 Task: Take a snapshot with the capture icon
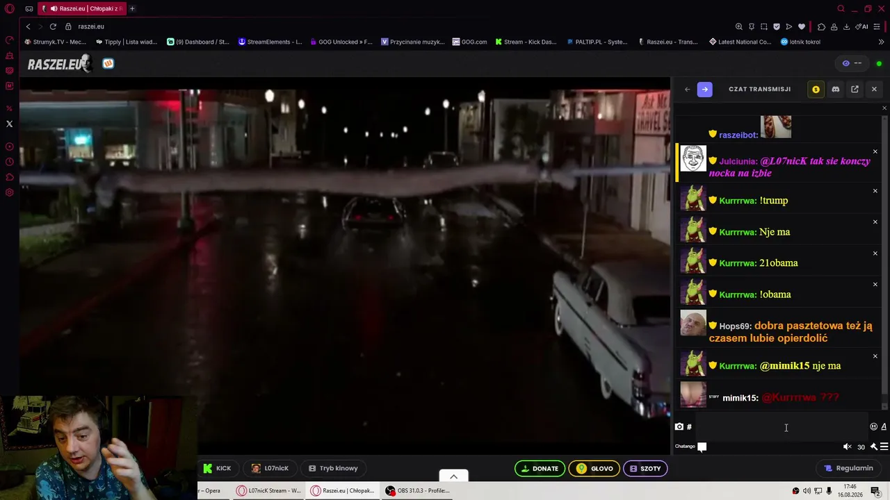(764, 26)
